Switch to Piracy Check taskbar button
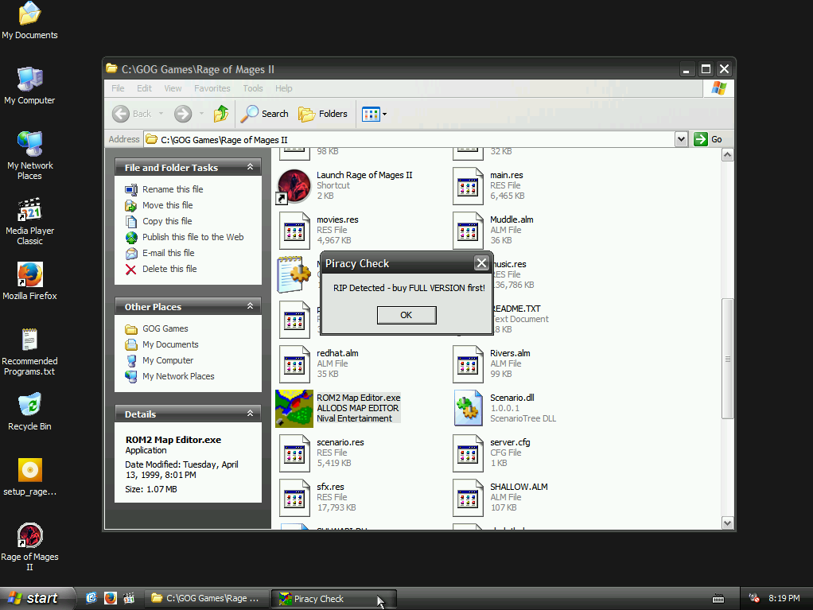813x610 pixels. pyautogui.click(x=334, y=599)
